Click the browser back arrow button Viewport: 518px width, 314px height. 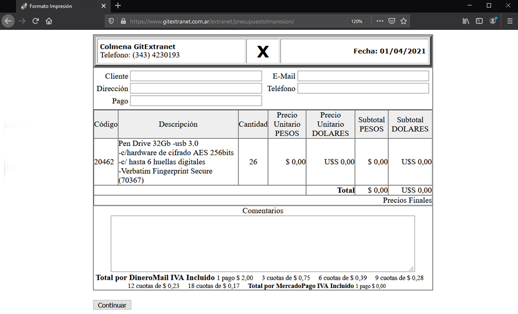[8, 21]
